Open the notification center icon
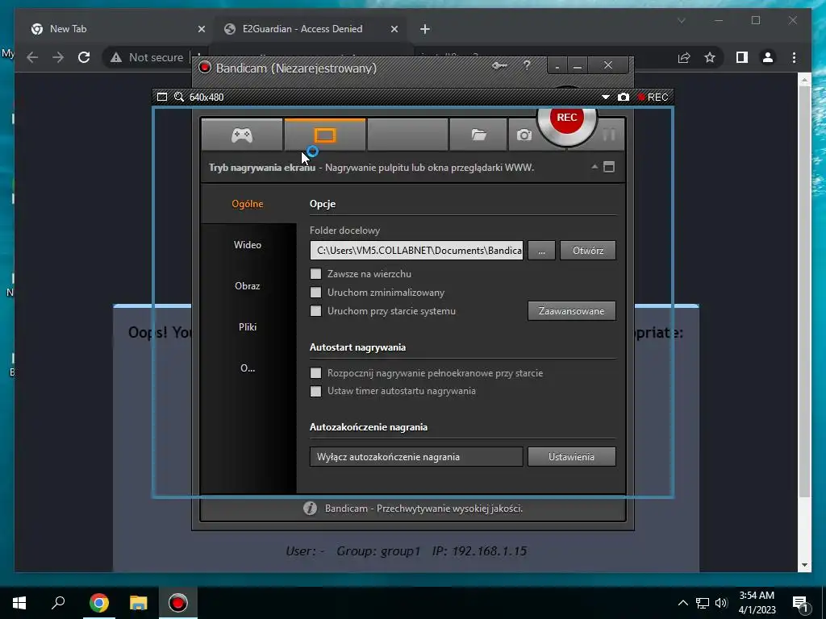826x619 pixels. pyautogui.click(x=801, y=604)
